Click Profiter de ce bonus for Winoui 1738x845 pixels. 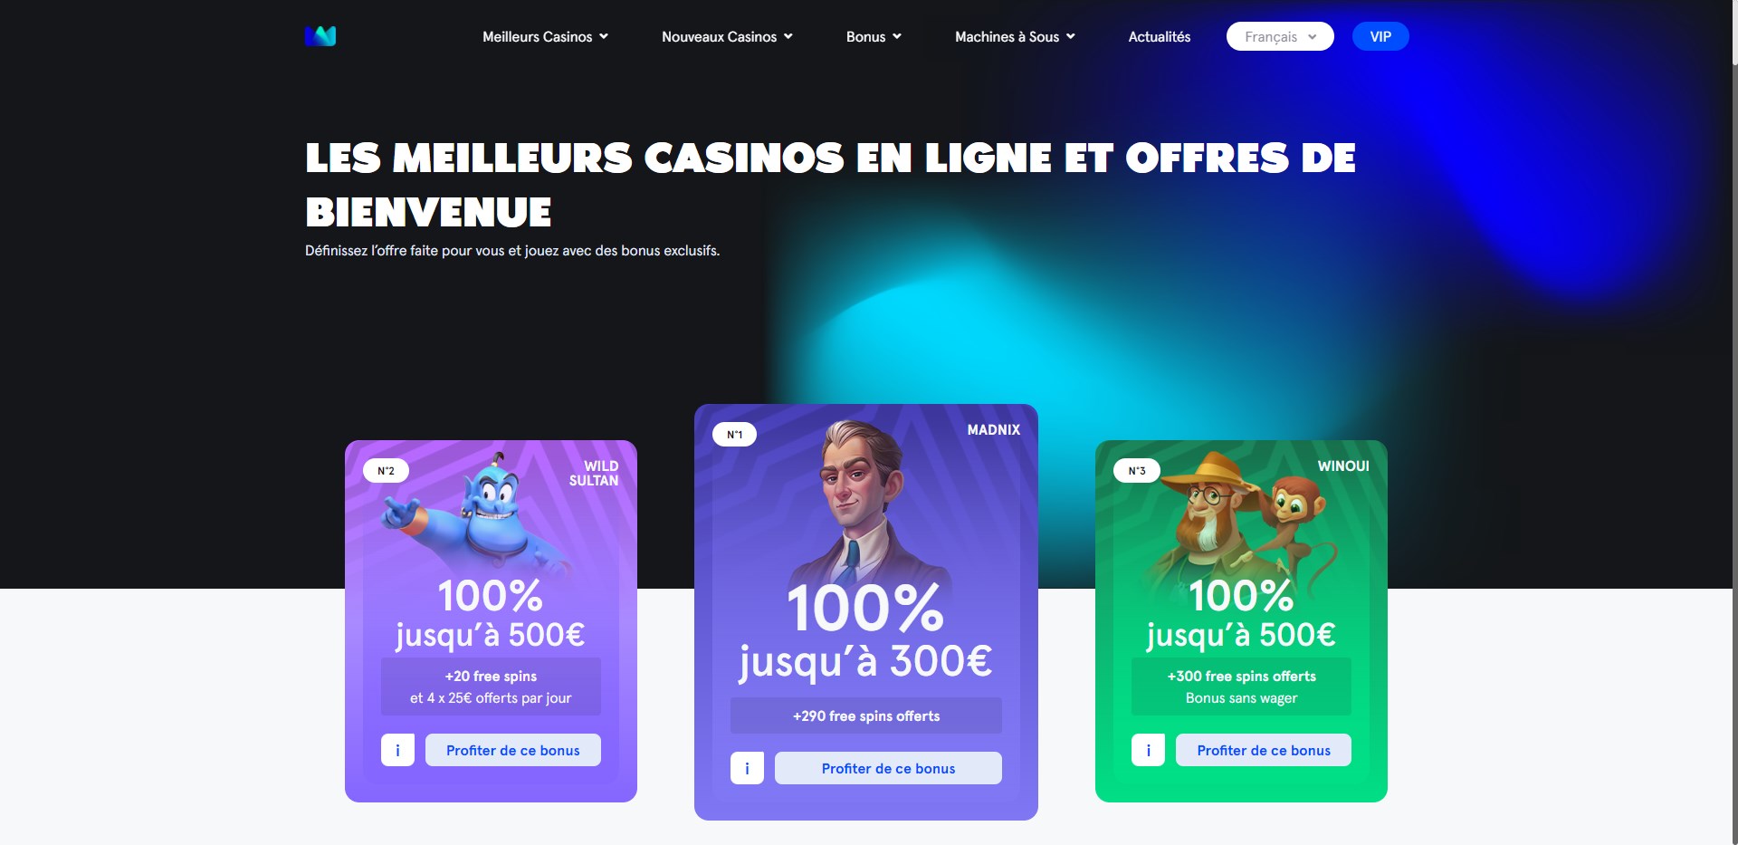[x=1264, y=750]
